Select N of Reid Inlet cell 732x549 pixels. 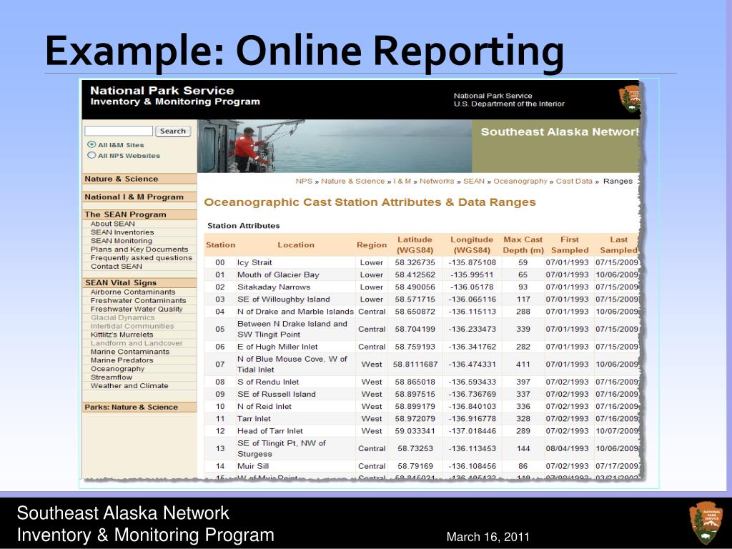coord(264,406)
